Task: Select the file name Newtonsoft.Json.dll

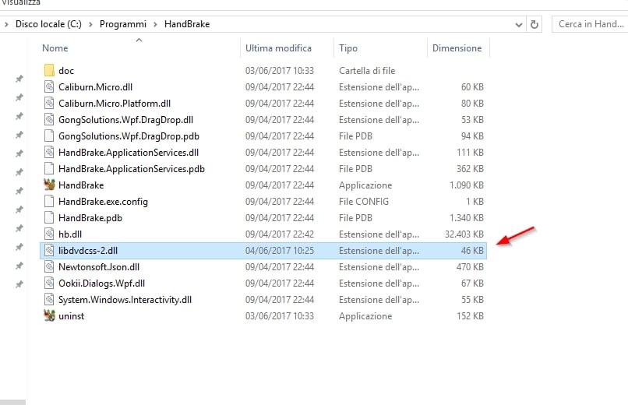Action: [x=99, y=267]
